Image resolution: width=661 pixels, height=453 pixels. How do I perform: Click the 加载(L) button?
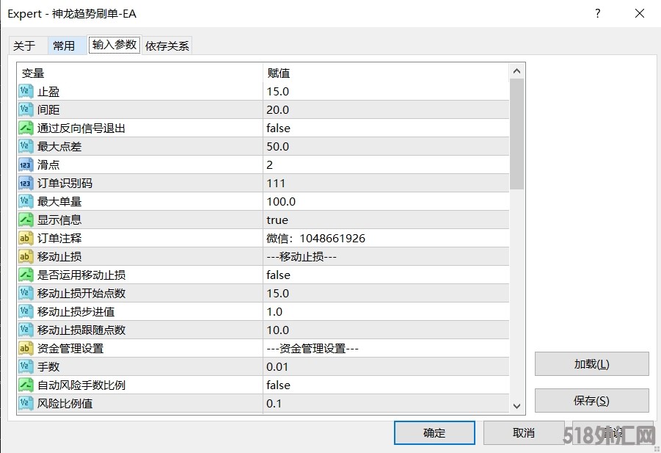(591, 364)
